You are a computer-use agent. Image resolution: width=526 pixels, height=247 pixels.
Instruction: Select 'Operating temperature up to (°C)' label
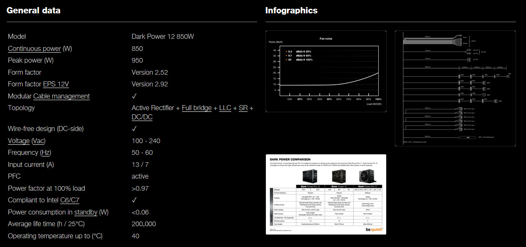point(55,236)
